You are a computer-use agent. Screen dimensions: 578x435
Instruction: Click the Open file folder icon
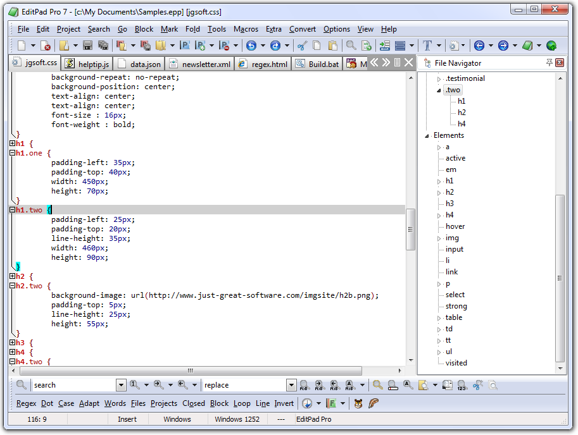64,46
